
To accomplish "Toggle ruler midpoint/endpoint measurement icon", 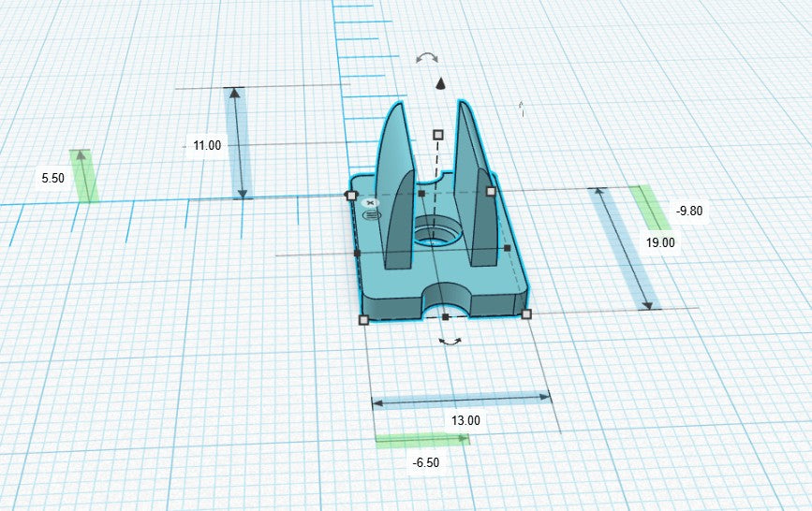I will pyautogui.click(x=371, y=213).
